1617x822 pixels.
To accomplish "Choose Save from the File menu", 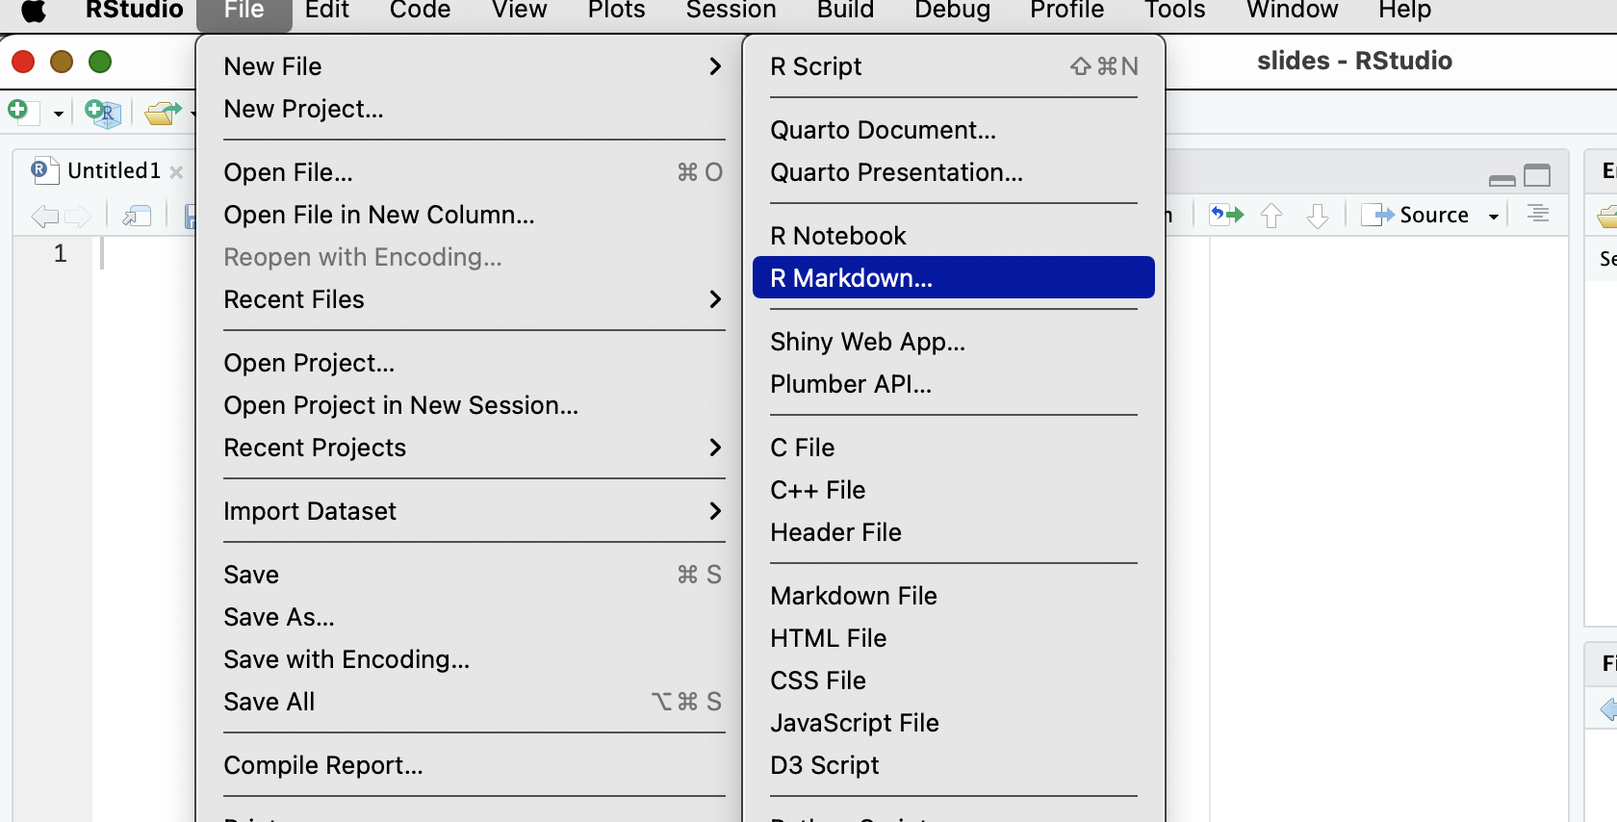I will pos(474,575).
